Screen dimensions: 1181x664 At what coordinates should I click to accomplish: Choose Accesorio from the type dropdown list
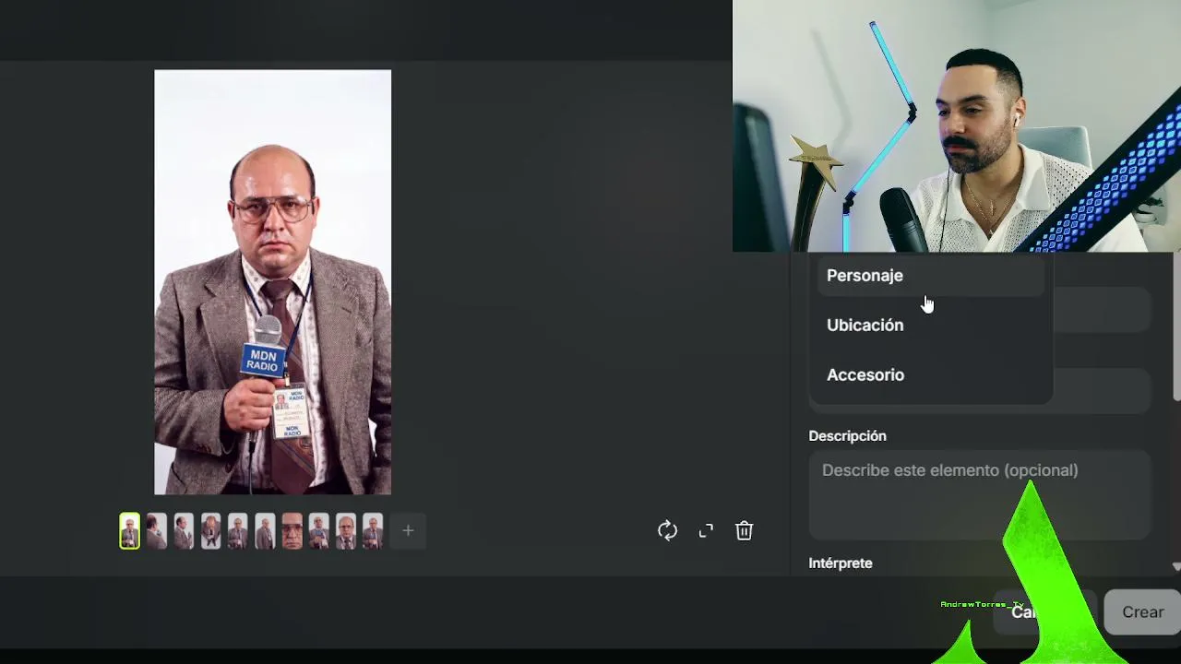pyautogui.click(x=930, y=375)
